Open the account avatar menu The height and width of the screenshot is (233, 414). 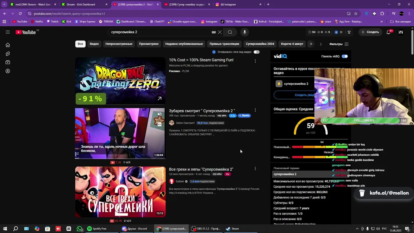(401, 32)
